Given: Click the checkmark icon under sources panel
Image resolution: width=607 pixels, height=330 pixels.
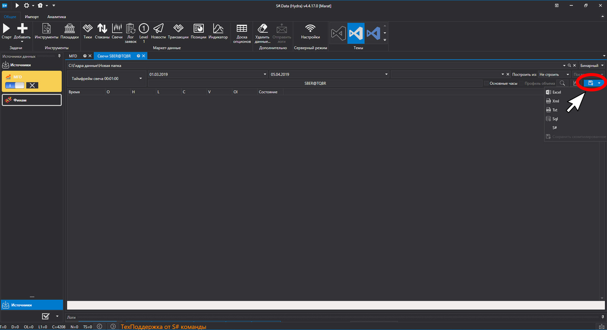Looking at the screenshot, I should [x=46, y=316].
